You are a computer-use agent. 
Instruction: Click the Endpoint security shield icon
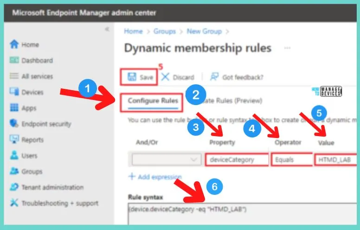(14, 124)
